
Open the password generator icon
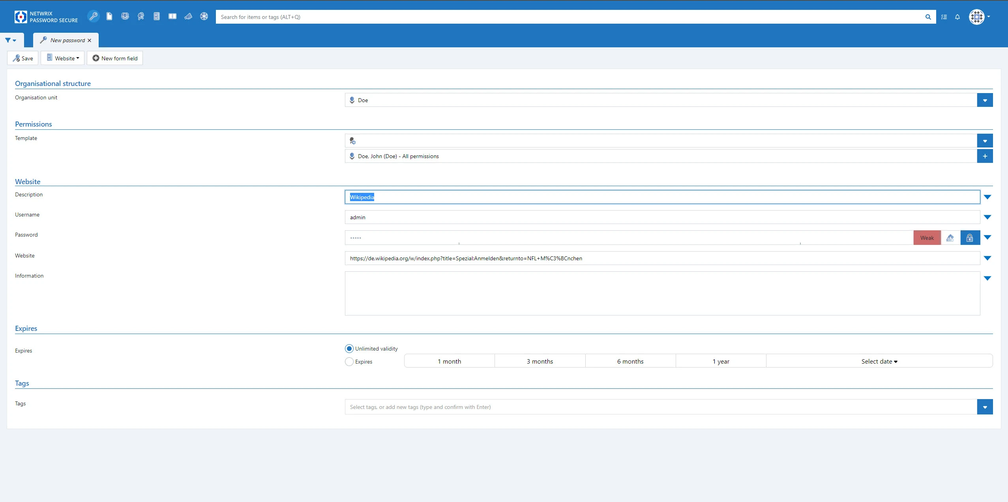coord(950,238)
